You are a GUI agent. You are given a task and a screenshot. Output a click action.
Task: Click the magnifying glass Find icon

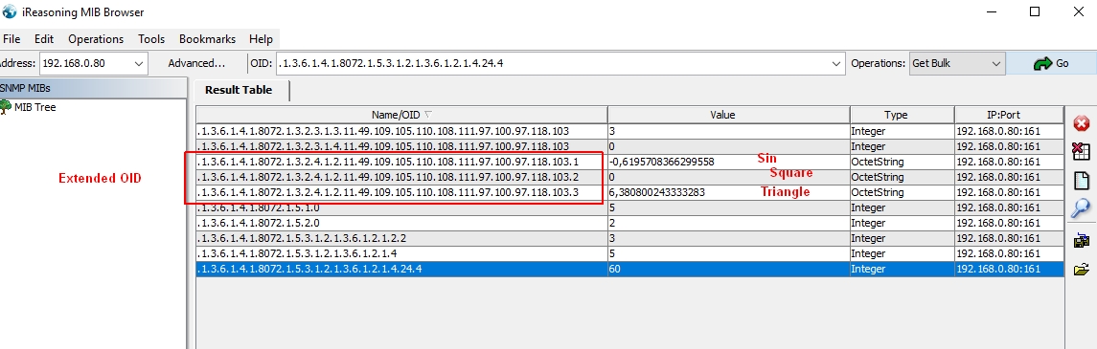(1082, 208)
